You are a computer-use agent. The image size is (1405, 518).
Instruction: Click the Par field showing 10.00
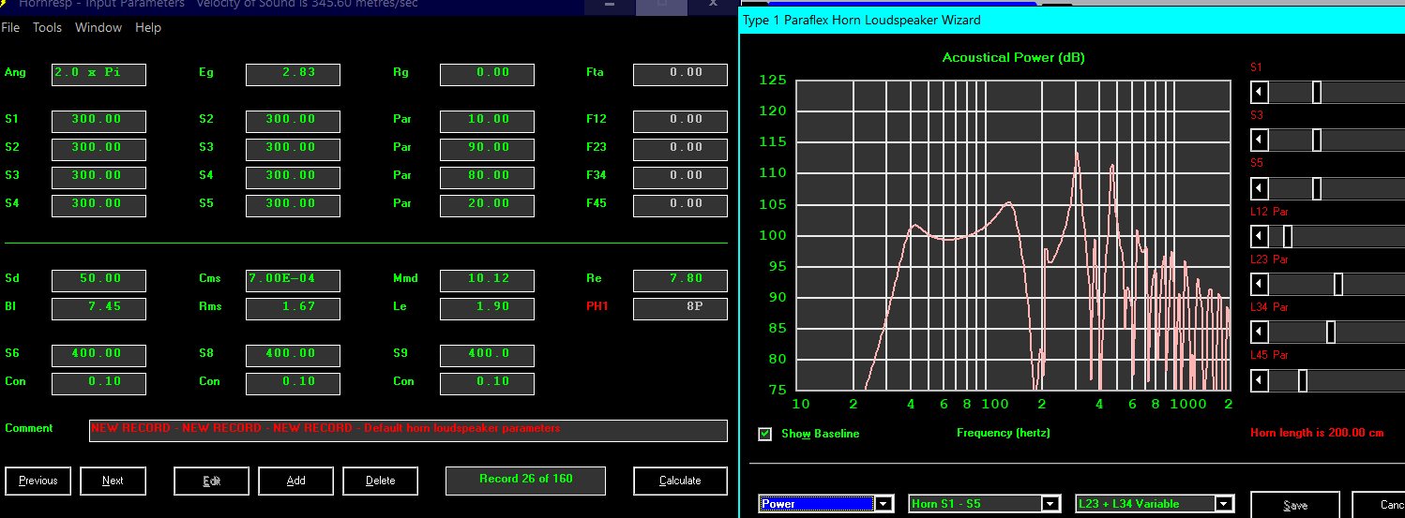(487, 121)
